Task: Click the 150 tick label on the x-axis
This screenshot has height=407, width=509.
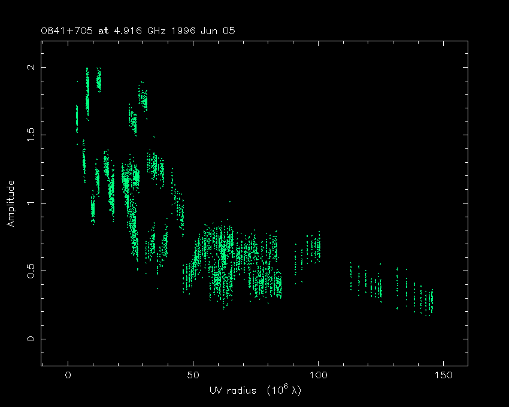Action: 443,375
